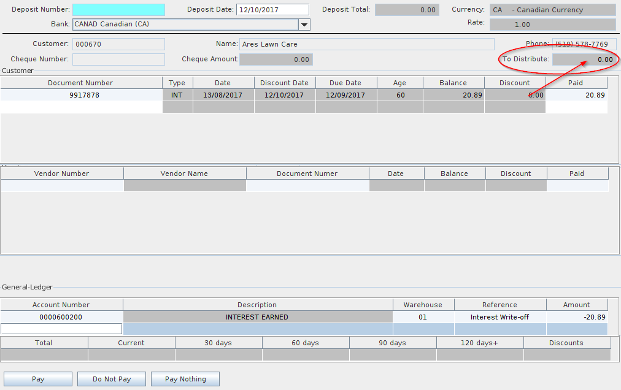621x390 pixels.
Task: Click the Paid cell showing 20.89
Action: [x=576, y=95]
